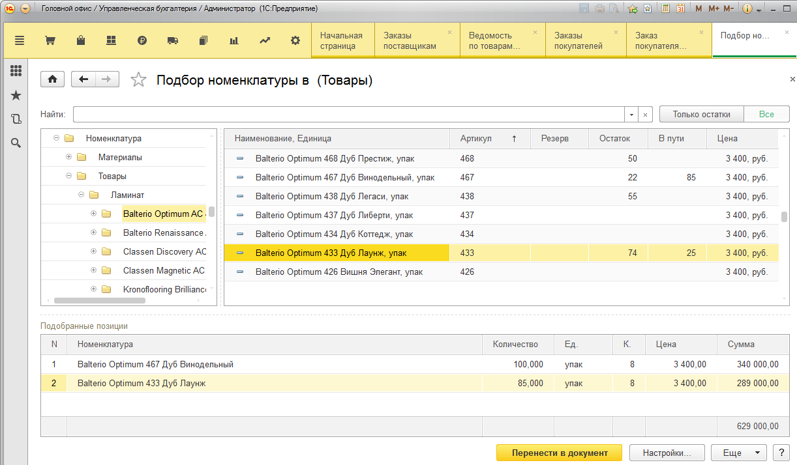Select 'Balterio Optimum 426 Вишня Элегант' row
Image resolution: width=797 pixels, height=465 pixels.
(x=501, y=272)
